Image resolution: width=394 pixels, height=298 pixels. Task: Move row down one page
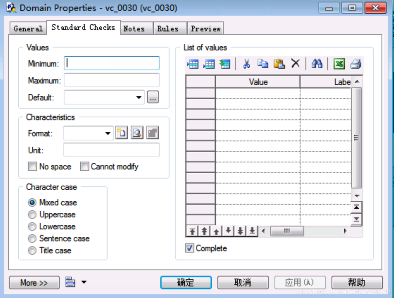[240, 231]
